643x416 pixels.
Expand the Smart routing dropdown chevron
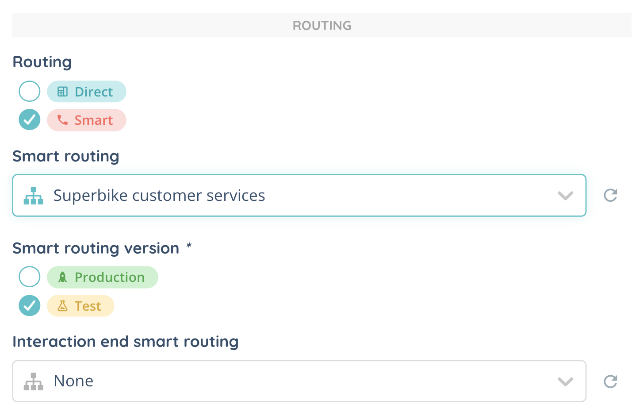tap(565, 196)
